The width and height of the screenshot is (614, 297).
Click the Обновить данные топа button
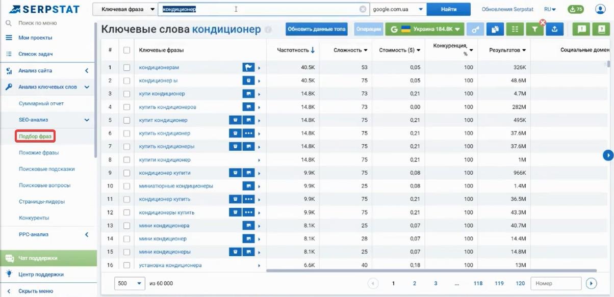(x=317, y=29)
